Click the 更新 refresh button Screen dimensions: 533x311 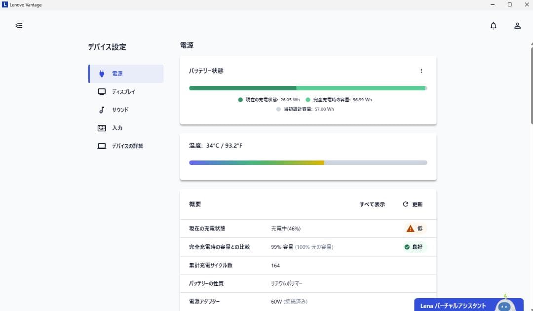413,204
